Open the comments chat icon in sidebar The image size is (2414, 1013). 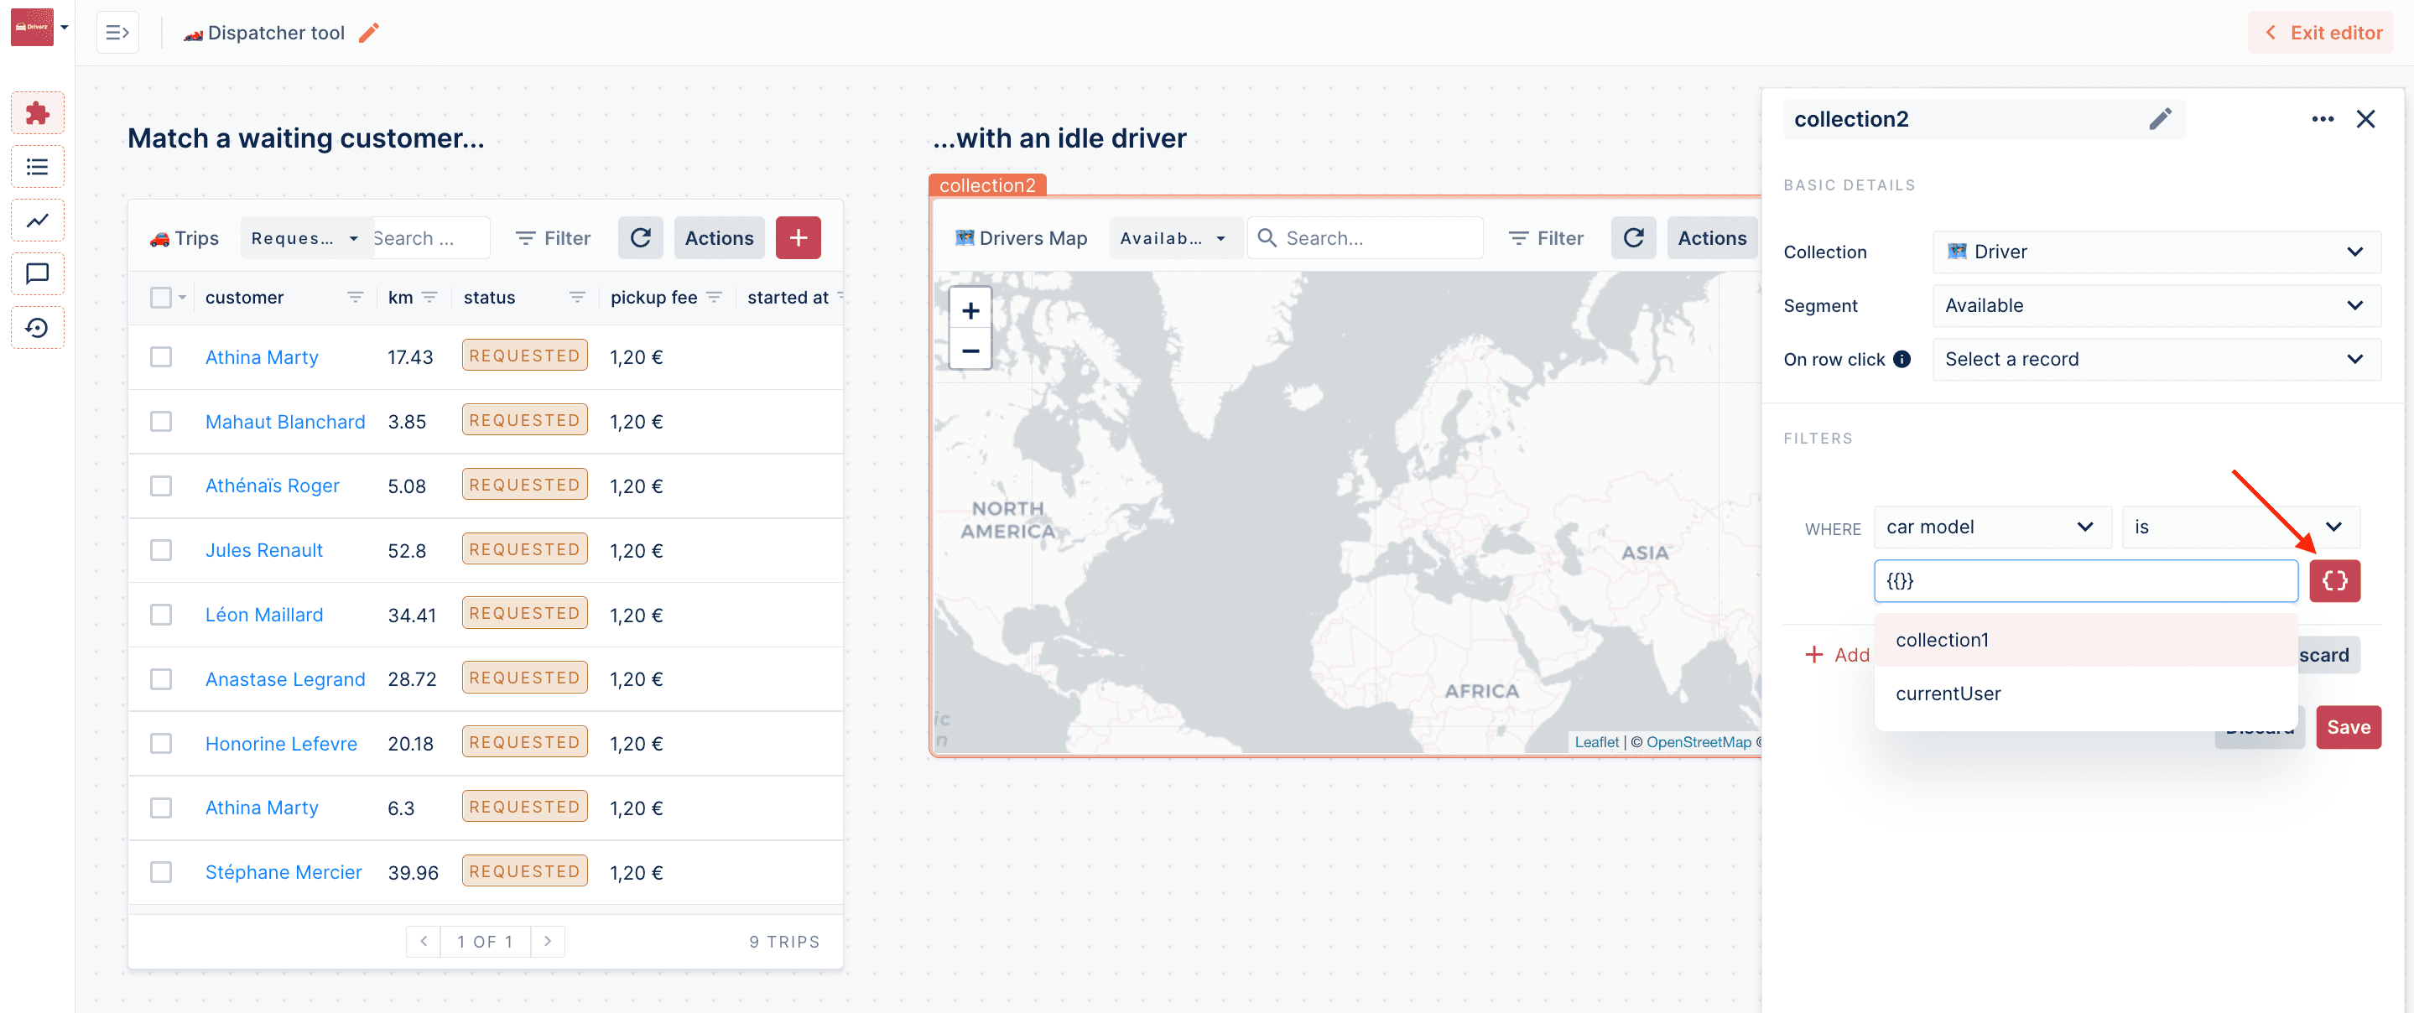point(38,273)
